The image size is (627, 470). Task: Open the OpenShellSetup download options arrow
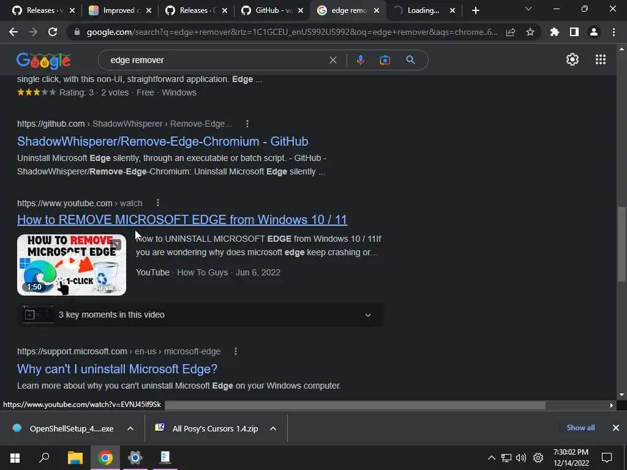pos(130,428)
